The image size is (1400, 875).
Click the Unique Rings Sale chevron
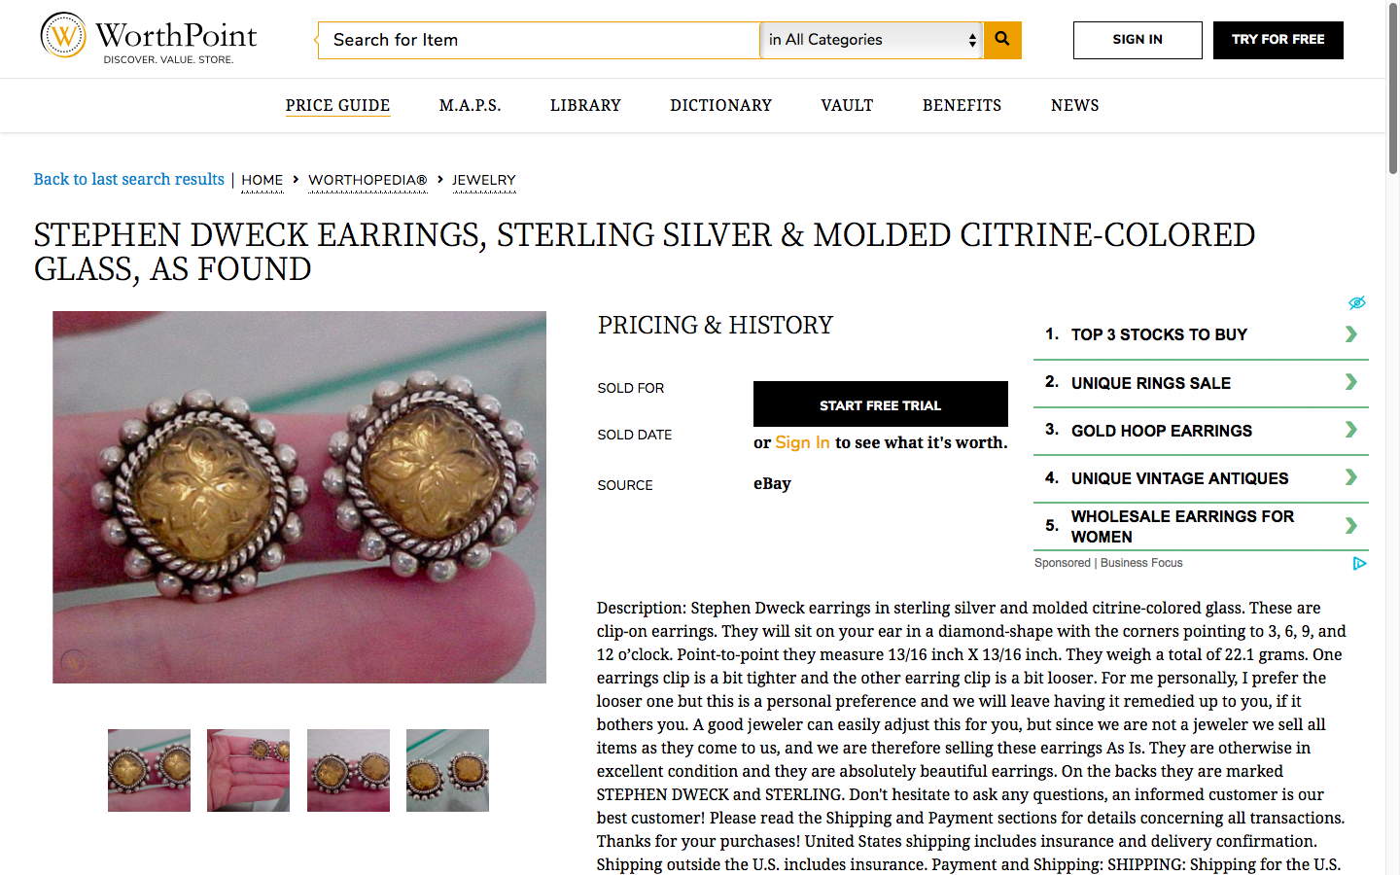point(1350,382)
